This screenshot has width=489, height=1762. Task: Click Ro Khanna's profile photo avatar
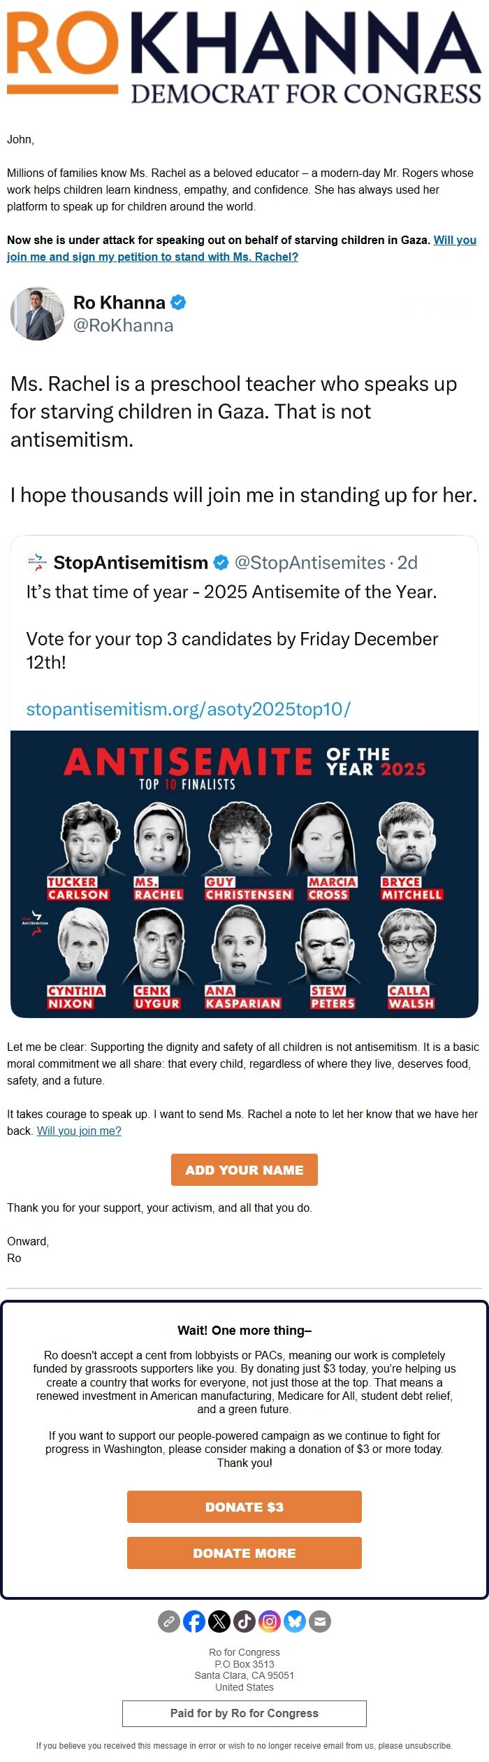(x=37, y=313)
